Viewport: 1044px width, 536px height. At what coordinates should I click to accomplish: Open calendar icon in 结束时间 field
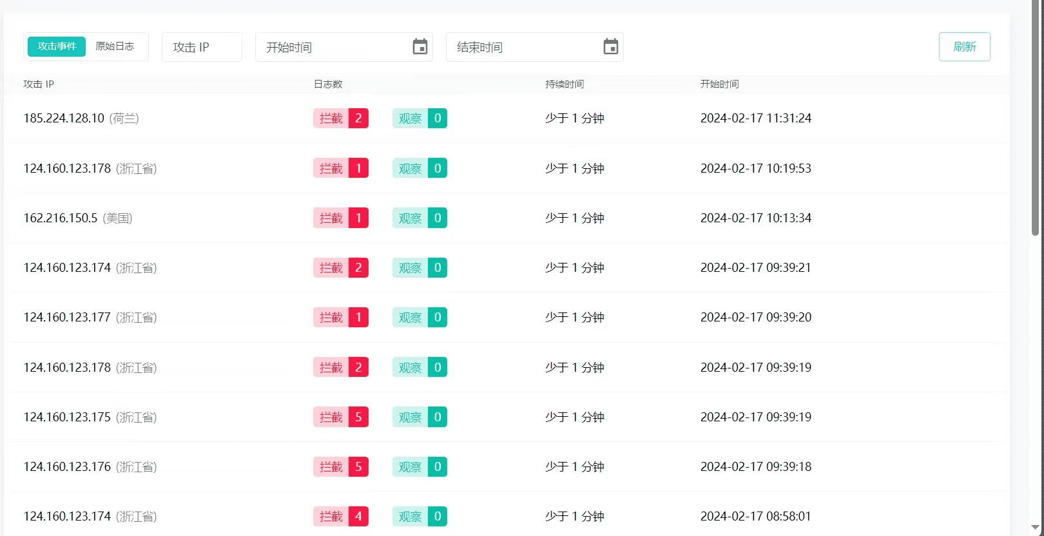click(x=611, y=47)
